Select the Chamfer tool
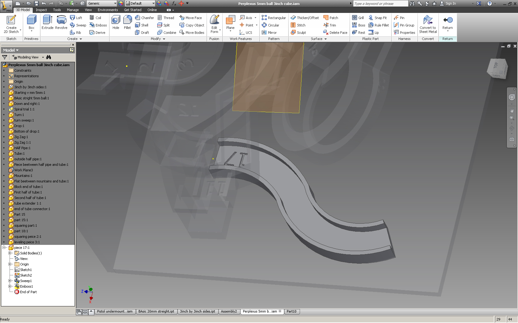The height and width of the screenshot is (323, 518). tap(144, 18)
